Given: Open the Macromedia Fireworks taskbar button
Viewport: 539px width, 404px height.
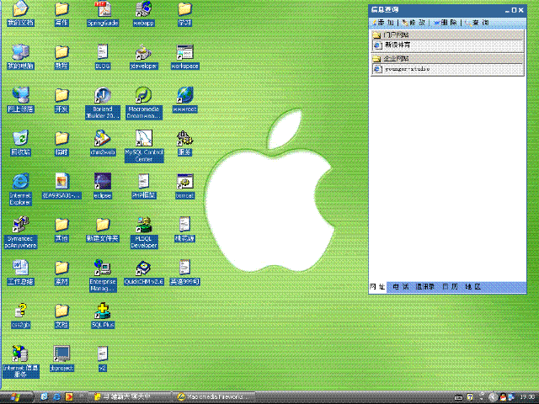Looking at the screenshot, I should point(213,397).
